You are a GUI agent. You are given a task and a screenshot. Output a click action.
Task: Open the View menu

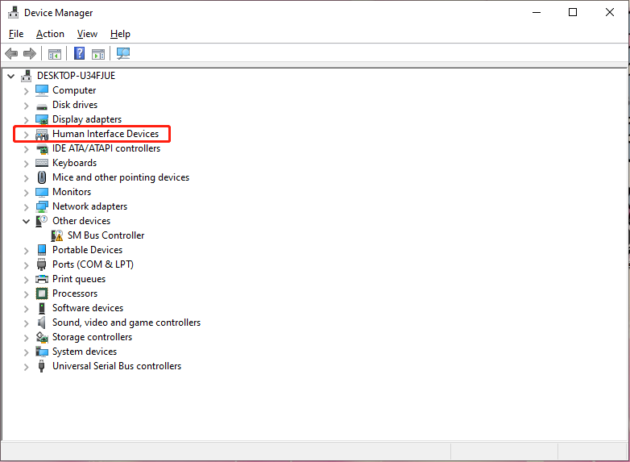(87, 34)
